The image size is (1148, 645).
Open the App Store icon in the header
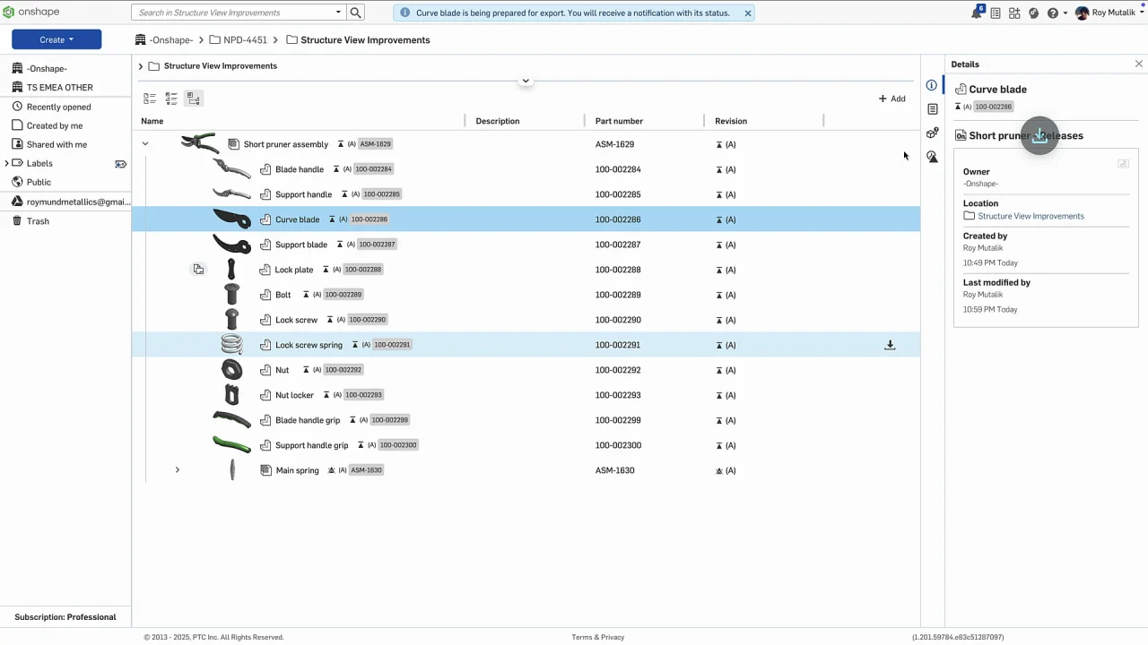pos(1014,13)
